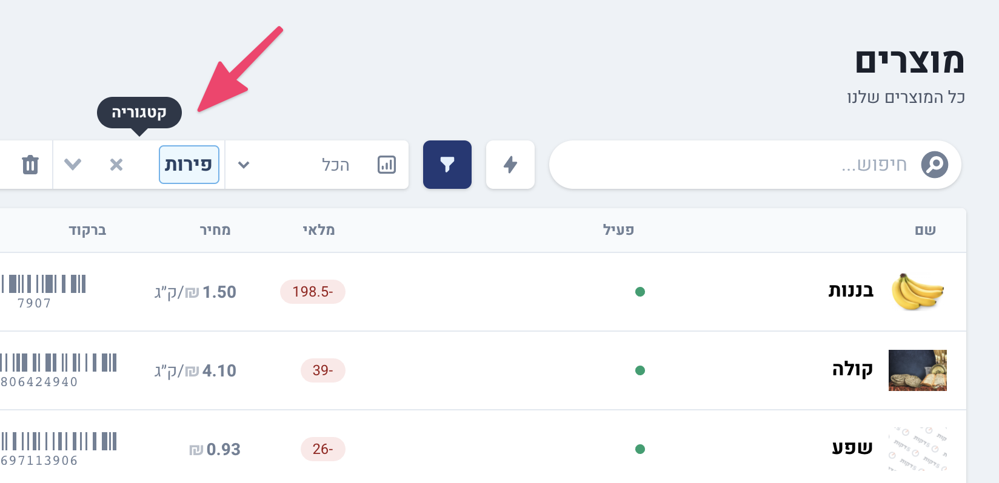The height and width of the screenshot is (483, 999).
Task: Sort by the ברקוד column header
Action: point(87,230)
